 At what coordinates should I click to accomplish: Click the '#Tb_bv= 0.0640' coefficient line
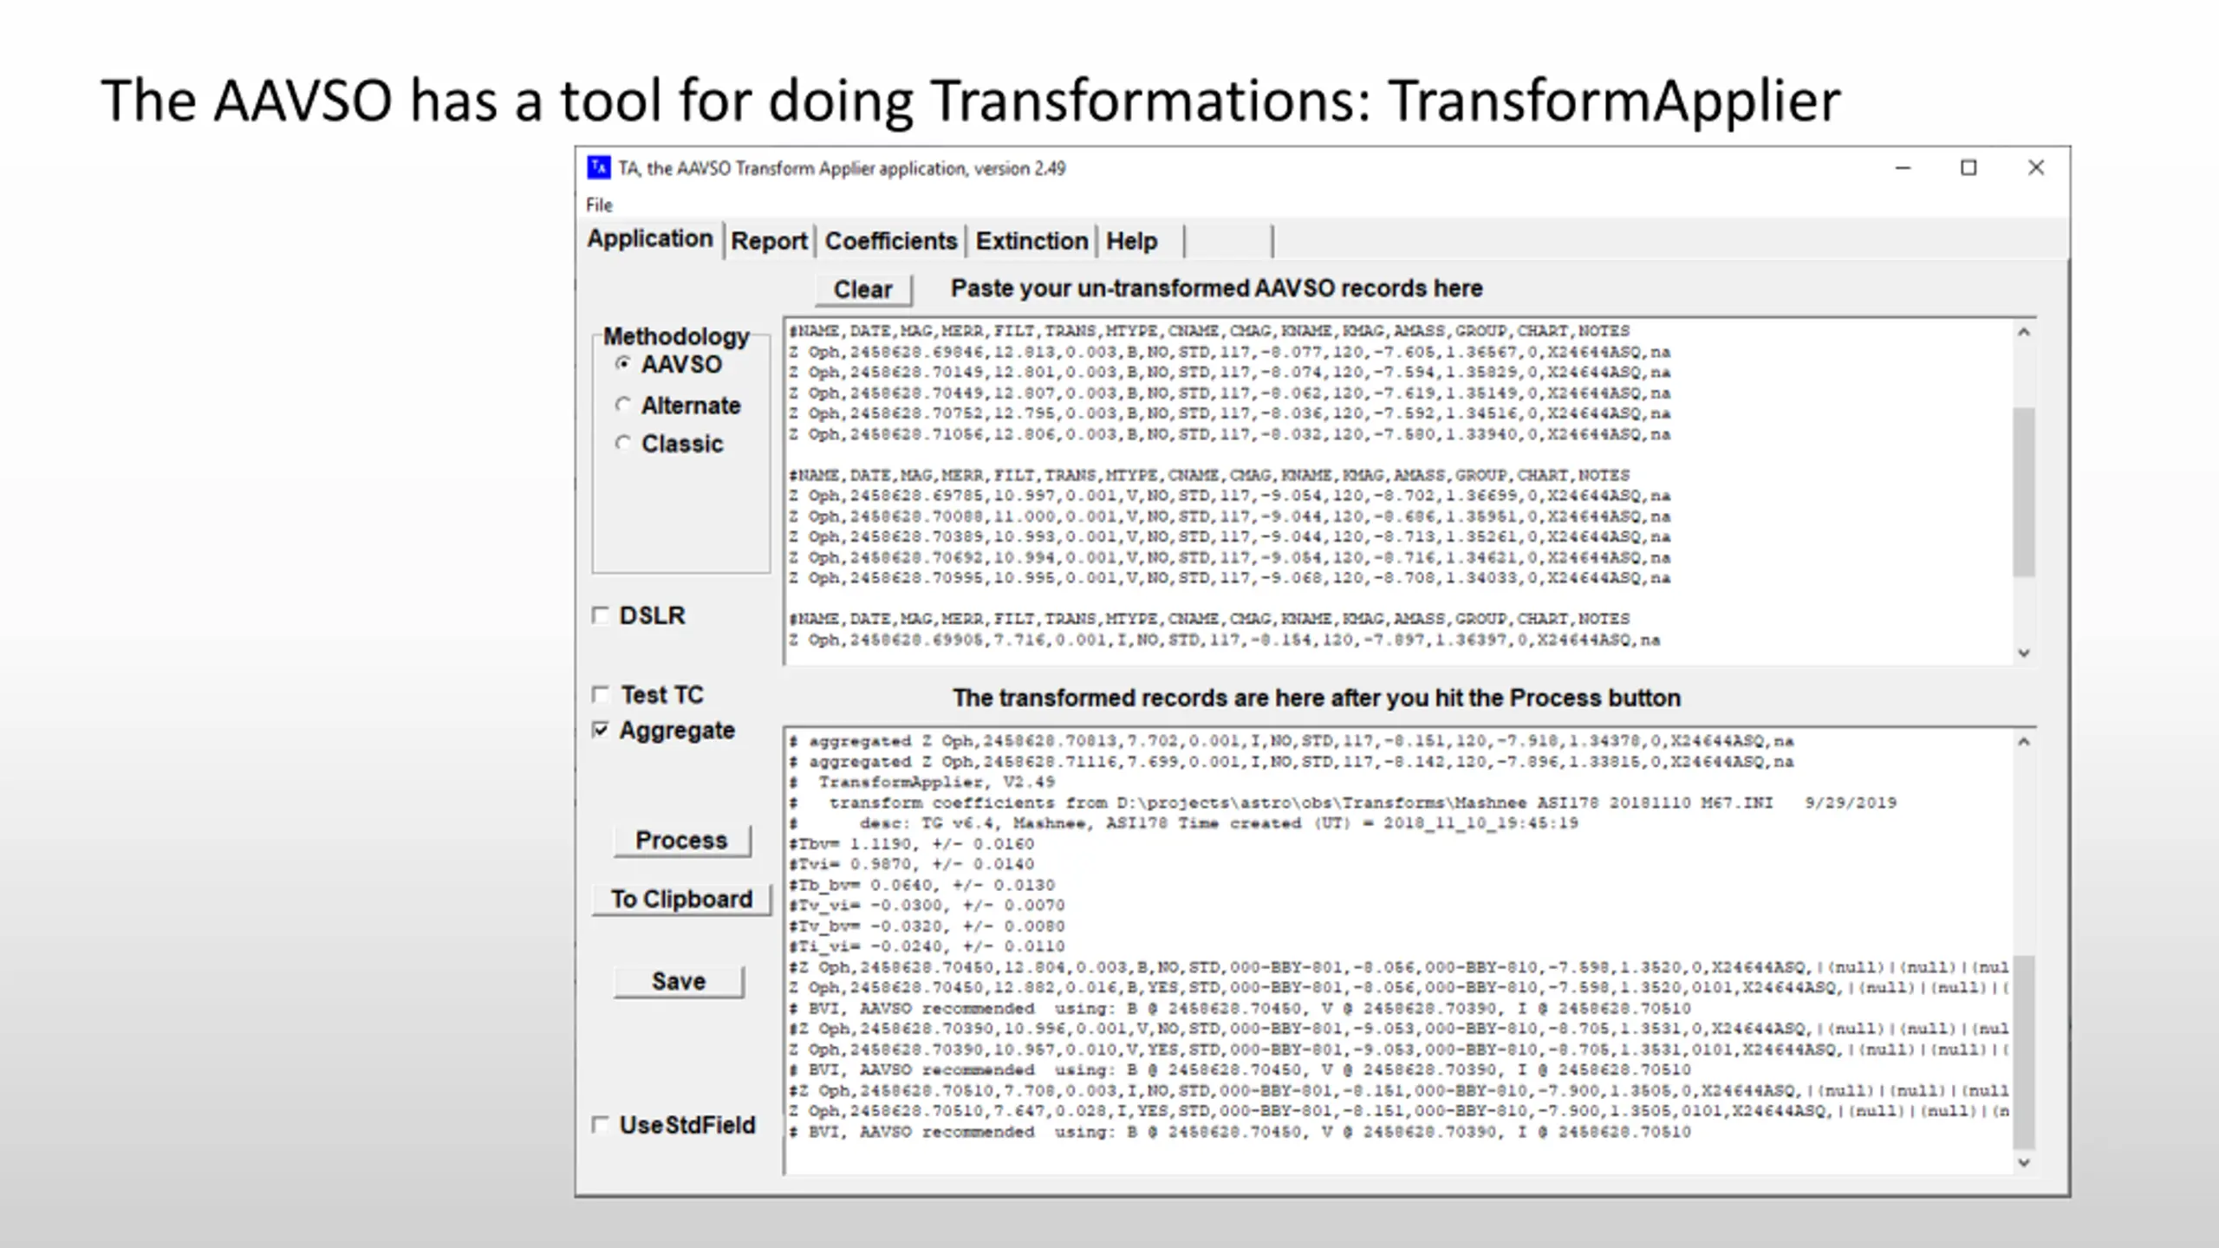[921, 885]
